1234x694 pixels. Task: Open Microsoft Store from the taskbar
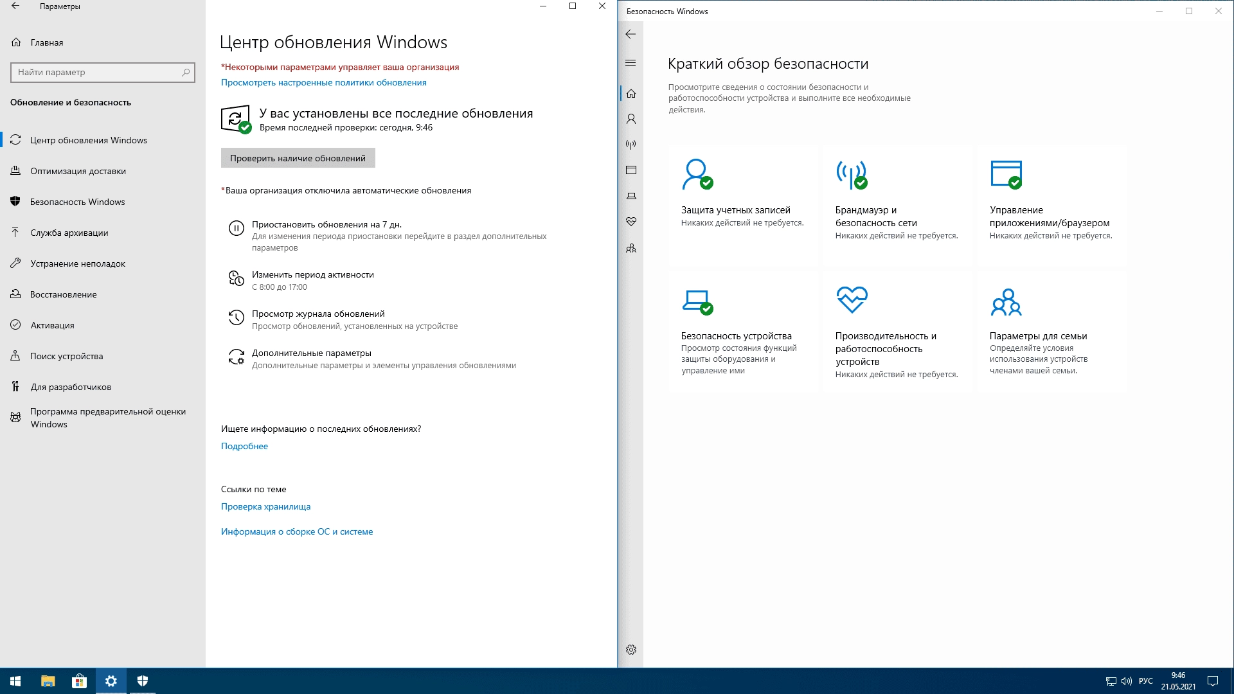click(79, 681)
